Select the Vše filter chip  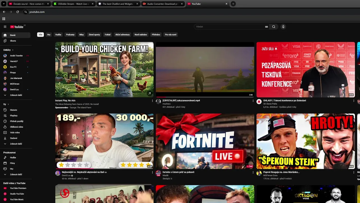point(40,35)
